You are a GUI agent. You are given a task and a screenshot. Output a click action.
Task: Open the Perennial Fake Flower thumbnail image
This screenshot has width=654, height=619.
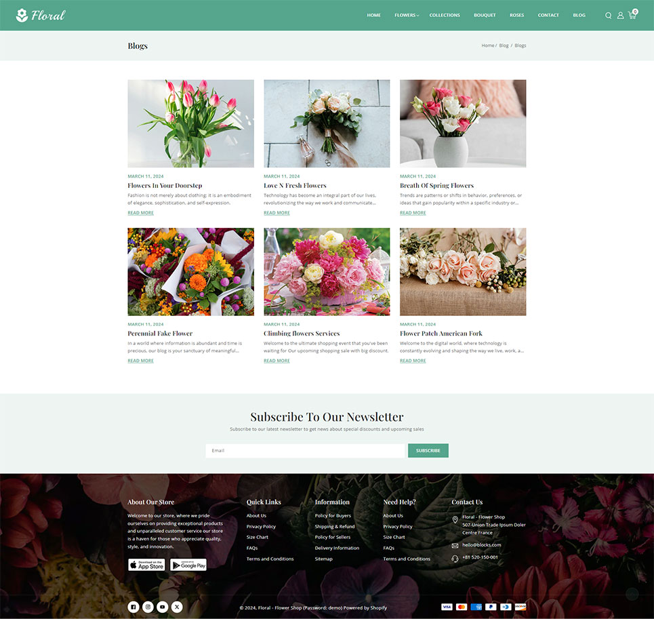[x=190, y=271]
